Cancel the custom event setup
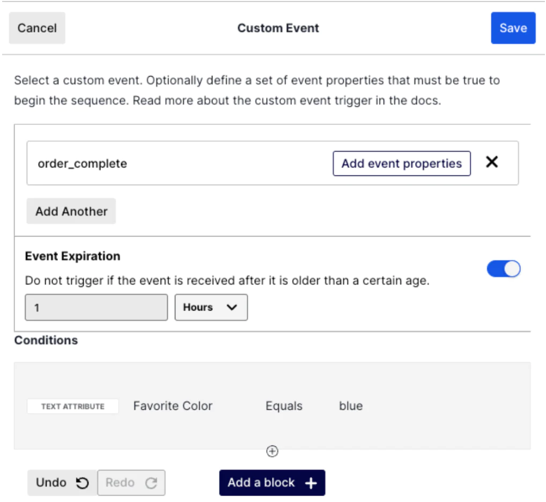 click(x=37, y=28)
